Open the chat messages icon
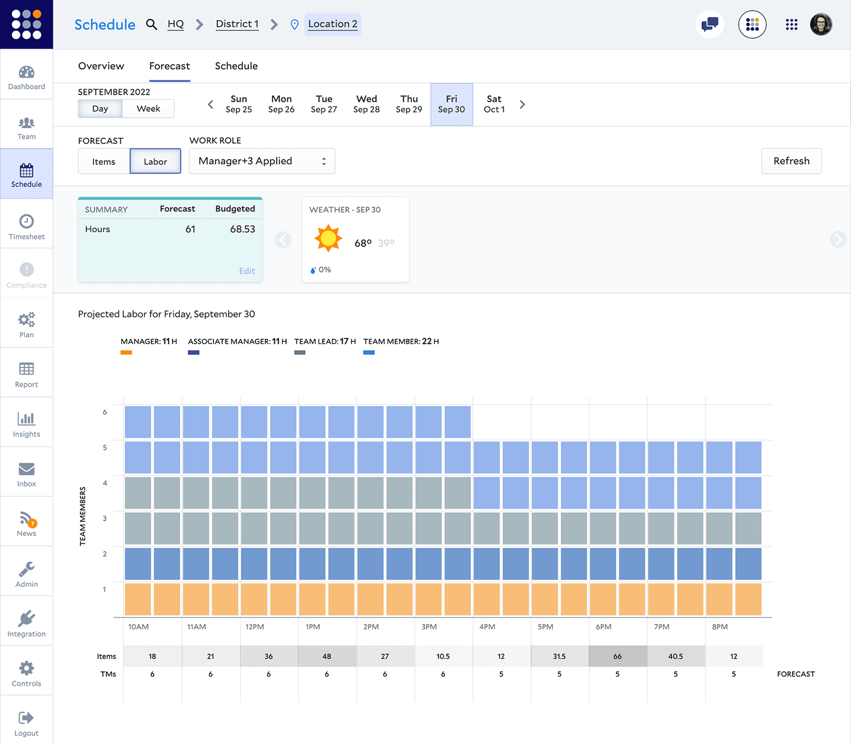Viewport: 851px width, 744px height. click(x=710, y=24)
